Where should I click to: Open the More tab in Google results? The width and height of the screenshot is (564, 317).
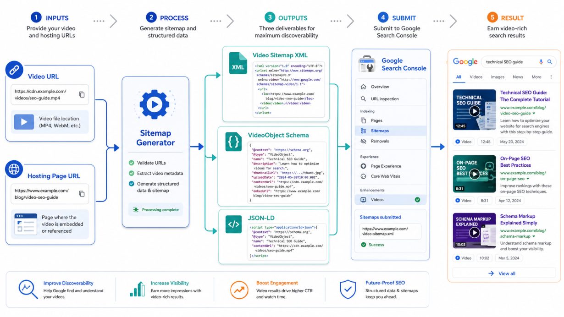pyautogui.click(x=536, y=77)
